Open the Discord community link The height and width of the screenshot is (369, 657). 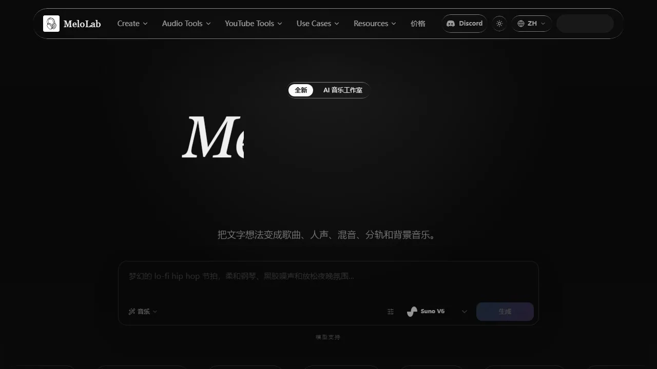(x=465, y=24)
